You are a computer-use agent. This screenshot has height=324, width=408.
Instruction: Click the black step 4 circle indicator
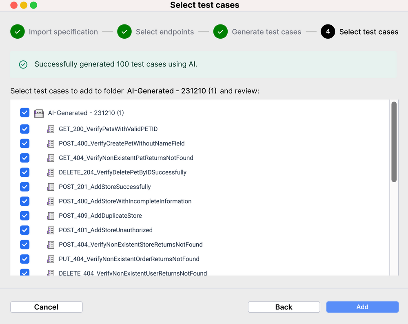[327, 31]
